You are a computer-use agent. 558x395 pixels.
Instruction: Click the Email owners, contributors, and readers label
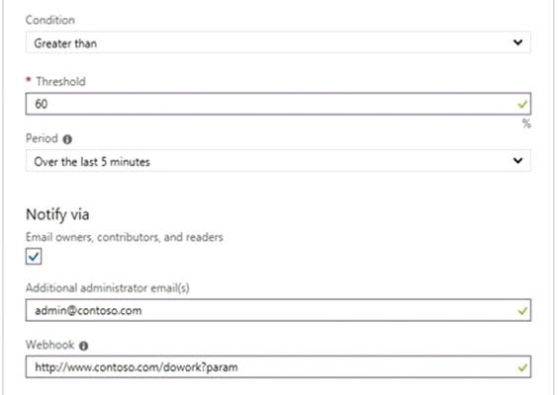tap(125, 237)
